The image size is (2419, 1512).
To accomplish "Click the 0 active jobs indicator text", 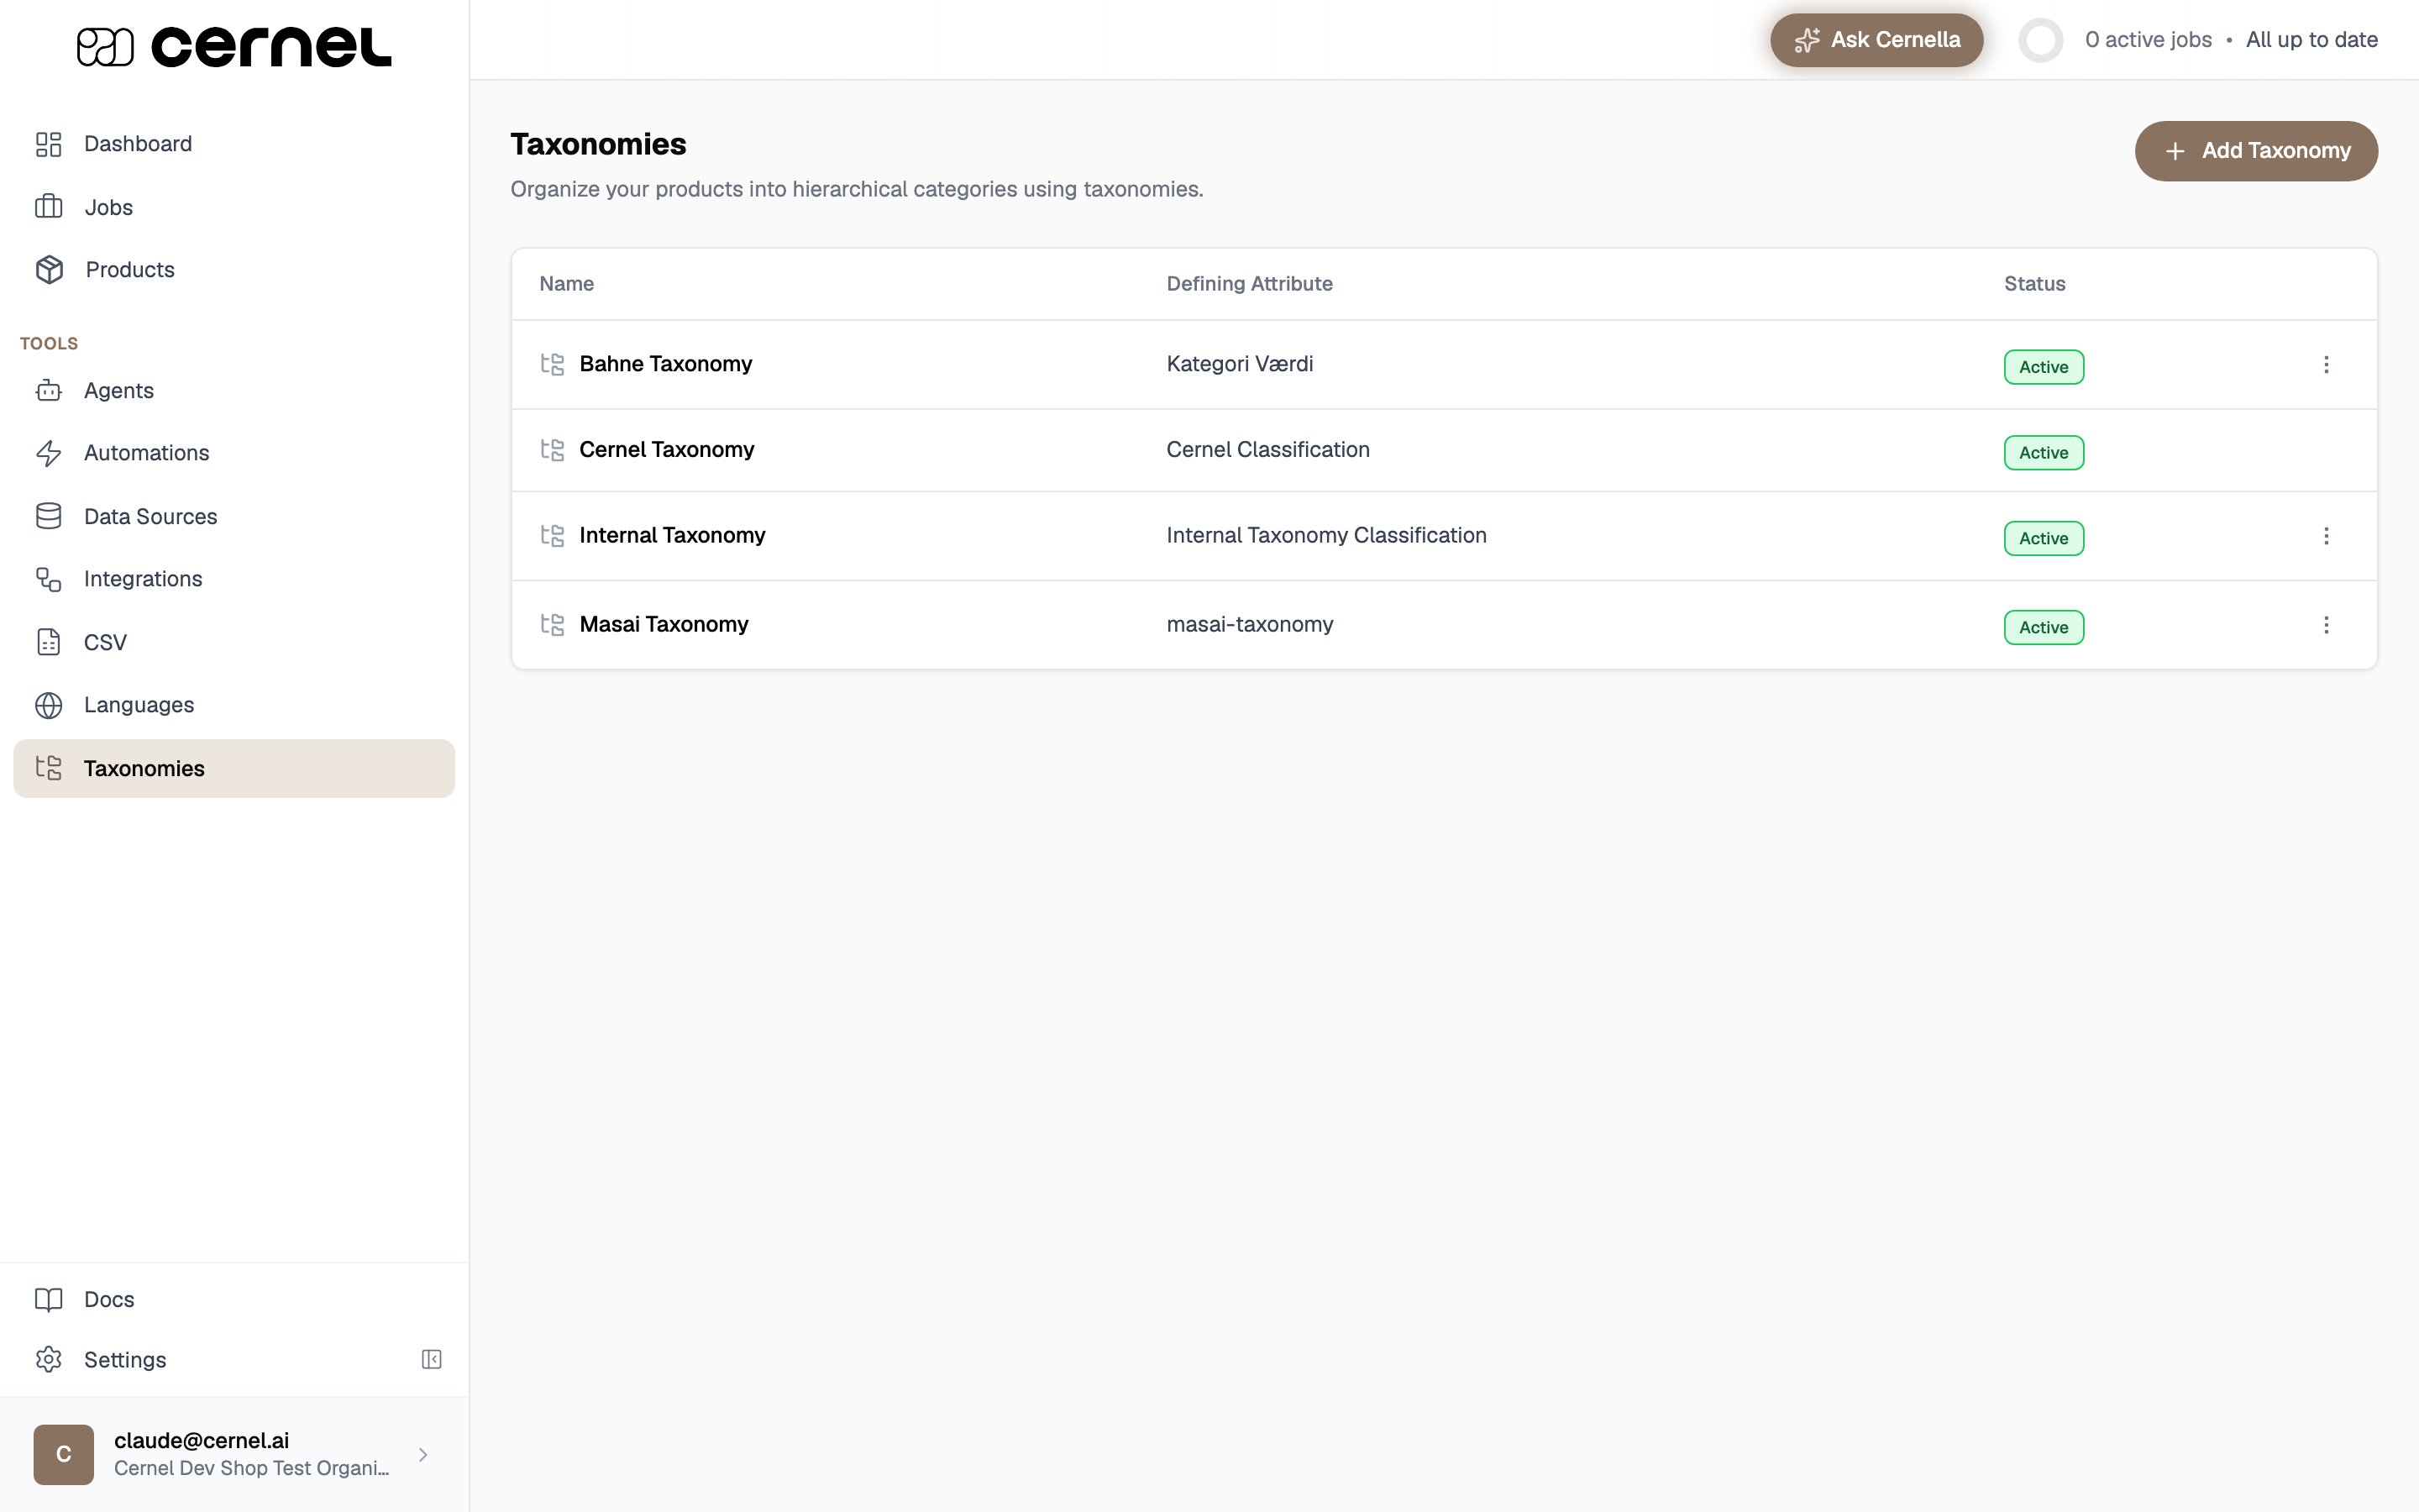I will tap(2148, 40).
